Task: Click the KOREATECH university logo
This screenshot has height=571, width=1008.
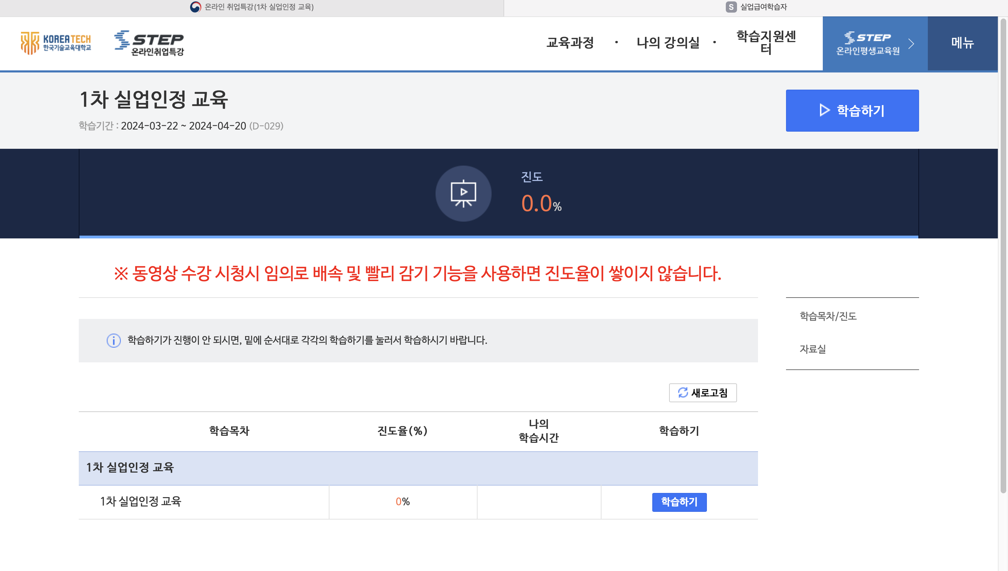Action: (x=56, y=43)
